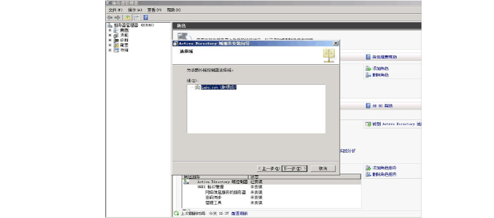The height and width of the screenshot is (218, 494).
Task: Expand the 存储 tree node
Action: tap(110, 50)
